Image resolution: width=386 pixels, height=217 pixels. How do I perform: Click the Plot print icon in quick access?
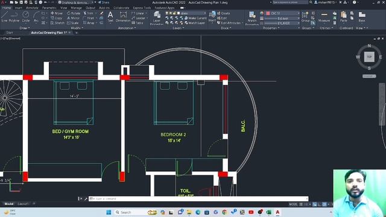pos(40,2)
